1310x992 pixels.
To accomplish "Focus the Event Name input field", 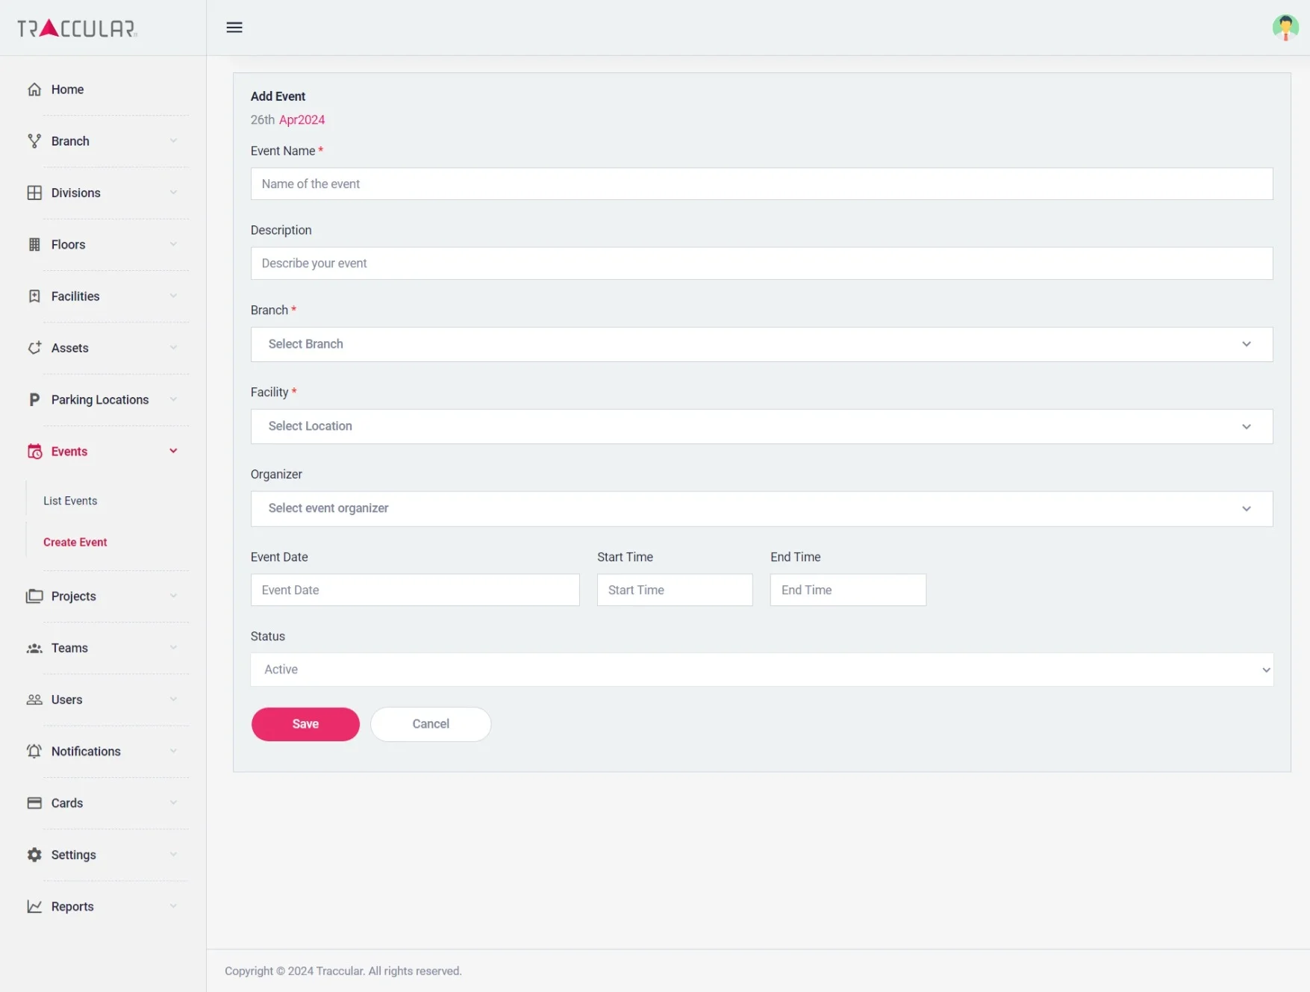I will [x=761, y=184].
